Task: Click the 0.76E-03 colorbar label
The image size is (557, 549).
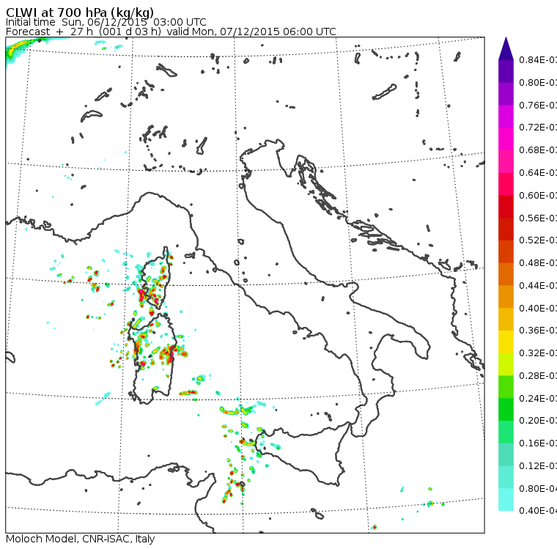Action: click(538, 105)
